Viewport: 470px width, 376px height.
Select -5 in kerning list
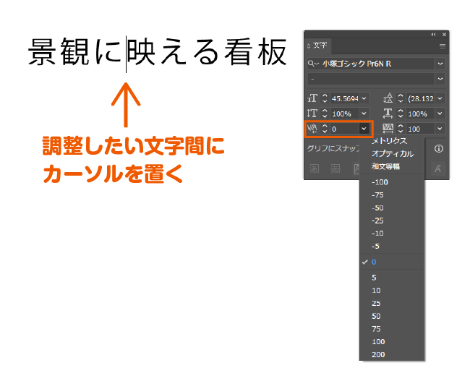tap(392, 247)
